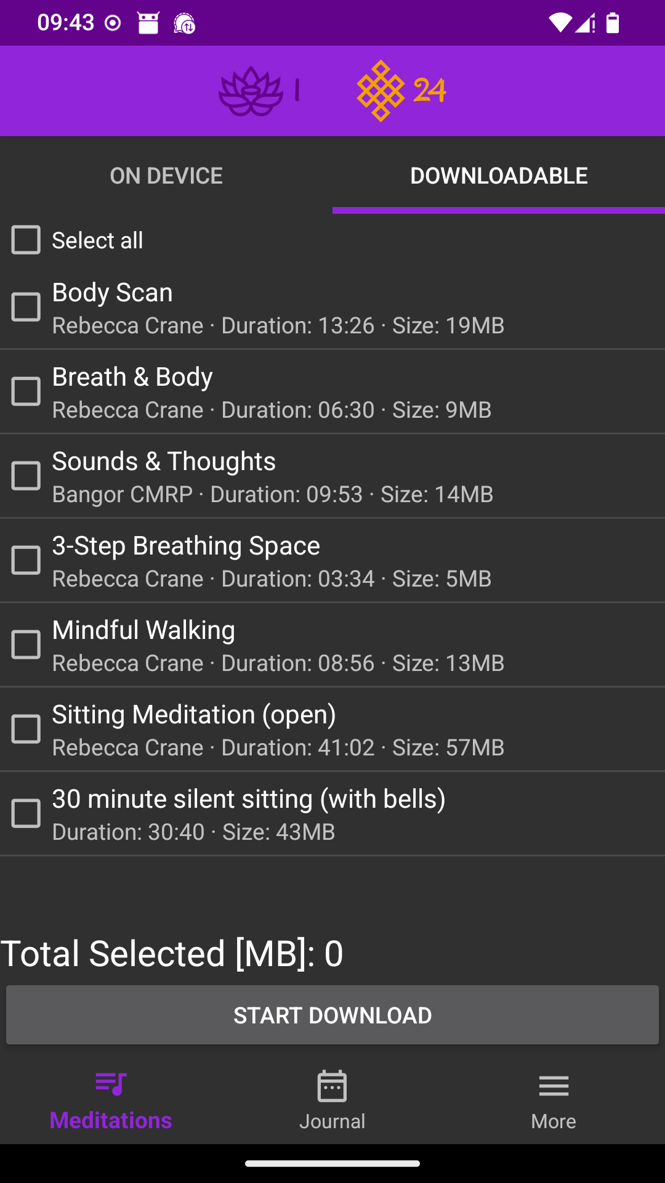Viewport: 665px width, 1183px height.
Task: Open the Journal calendar icon
Action: point(332,1086)
